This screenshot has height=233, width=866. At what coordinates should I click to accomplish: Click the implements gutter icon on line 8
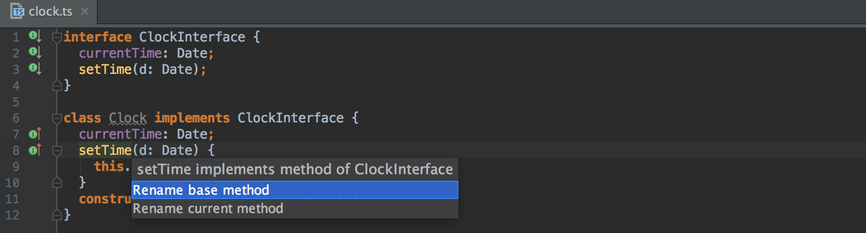(35, 149)
